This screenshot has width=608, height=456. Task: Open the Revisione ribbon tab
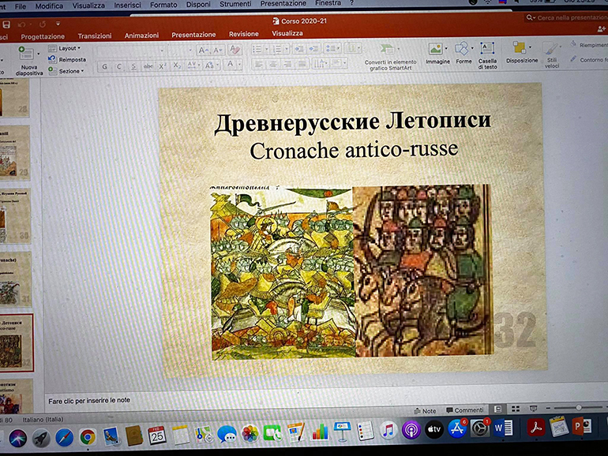pos(243,34)
